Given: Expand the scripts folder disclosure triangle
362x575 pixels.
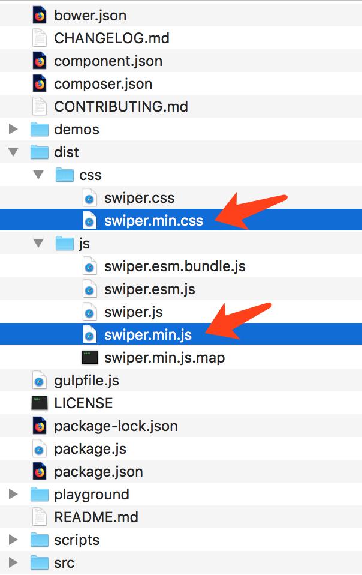Looking at the screenshot, I should coord(14,540).
